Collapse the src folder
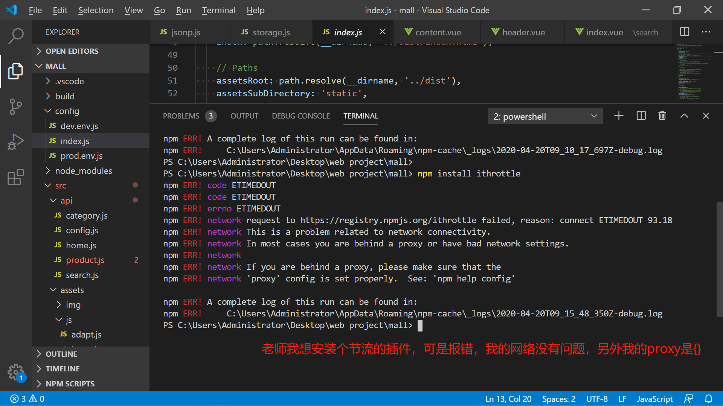The image size is (723, 406). pyautogui.click(x=91, y=186)
